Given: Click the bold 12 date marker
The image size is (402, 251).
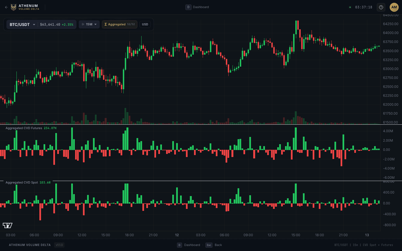Looking at the screenshot, I should click(x=177, y=235).
